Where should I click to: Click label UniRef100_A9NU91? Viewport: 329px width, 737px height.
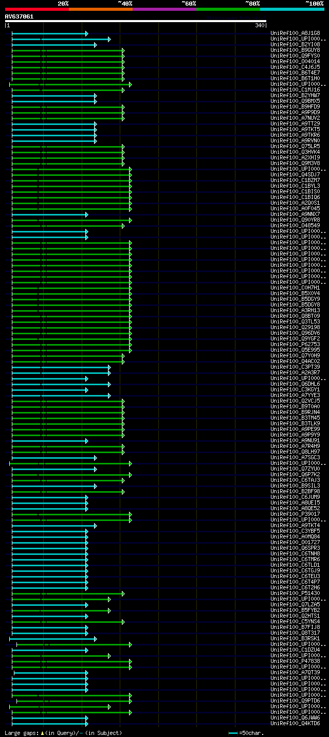[295, 441]
